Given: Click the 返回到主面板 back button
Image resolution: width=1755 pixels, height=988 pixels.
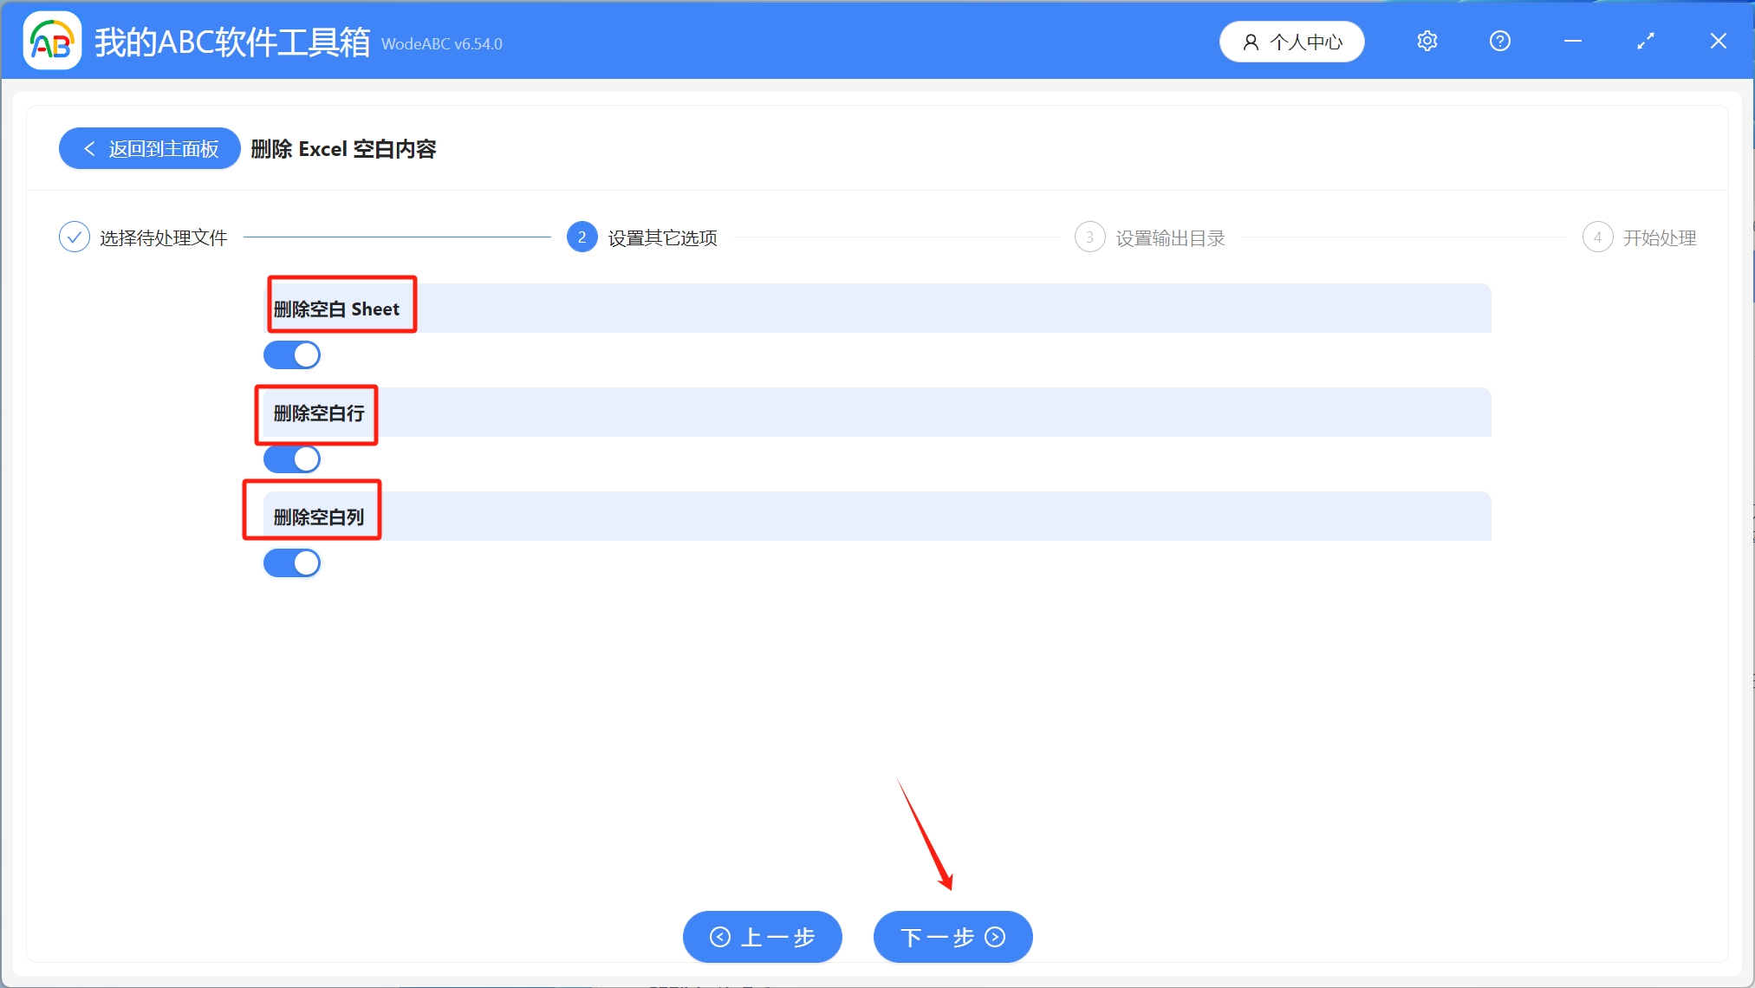Looking at the screenshot, I should pyautogui.click(x=150, y=149).
